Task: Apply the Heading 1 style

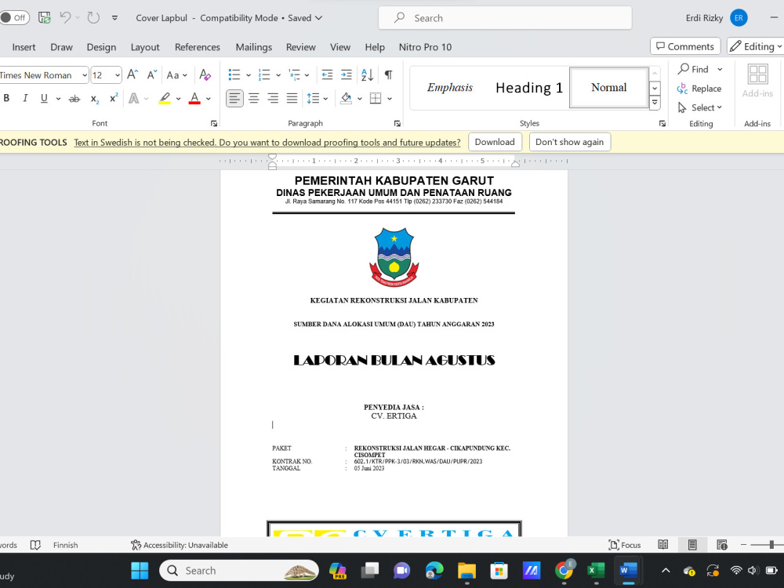Action: (529, 88)
